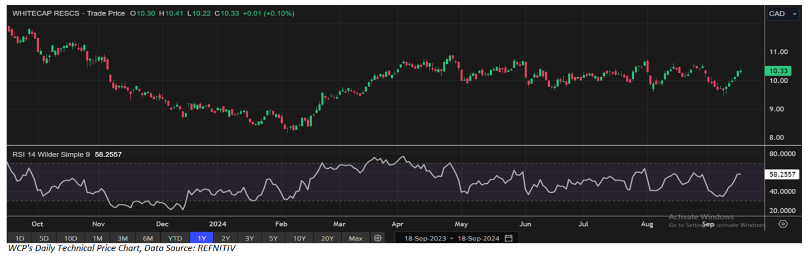Click the chart view settings icon
This screenshot has height=261, width=809.
click(783, 224)
